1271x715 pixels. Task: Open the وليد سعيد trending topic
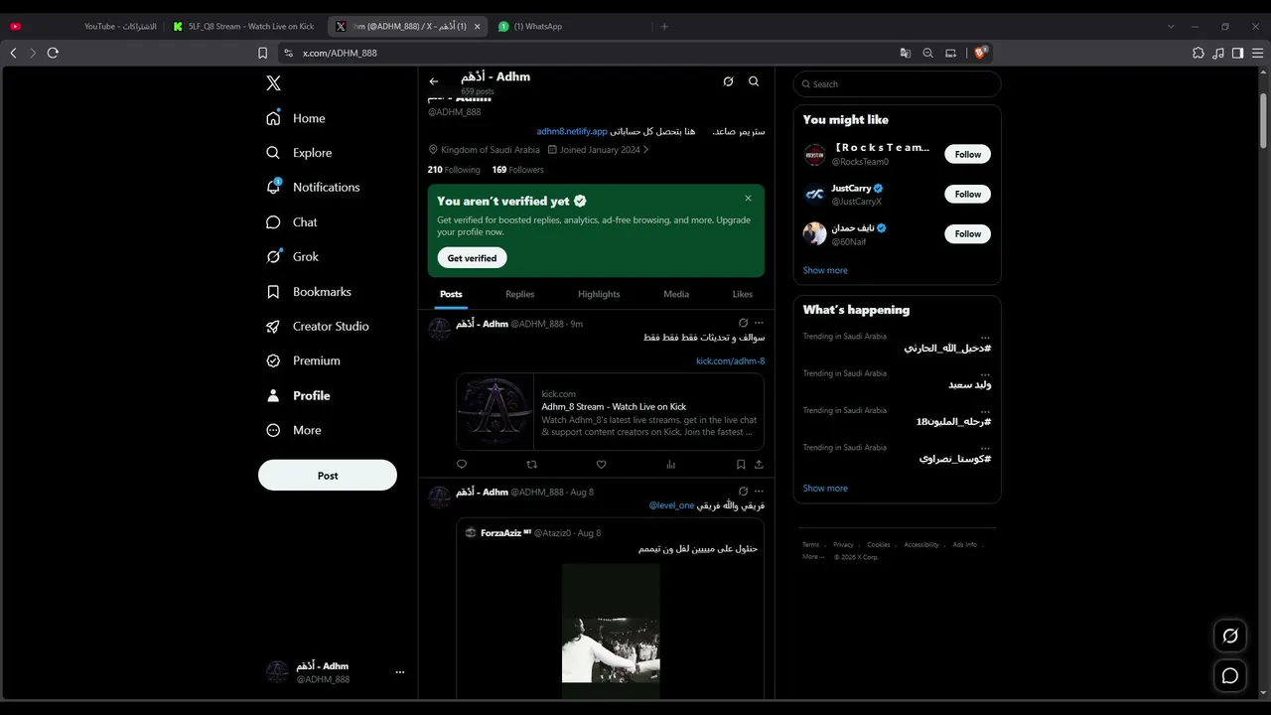click(x=969, y=384)
